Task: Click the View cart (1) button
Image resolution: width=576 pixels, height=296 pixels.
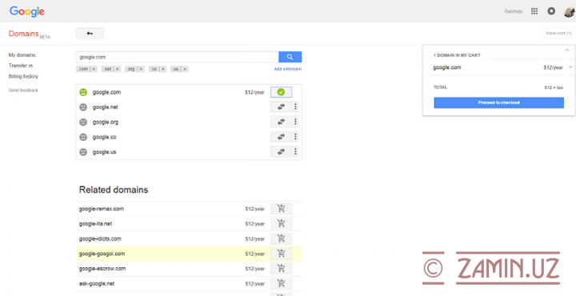Action: [x=558, y=34]
